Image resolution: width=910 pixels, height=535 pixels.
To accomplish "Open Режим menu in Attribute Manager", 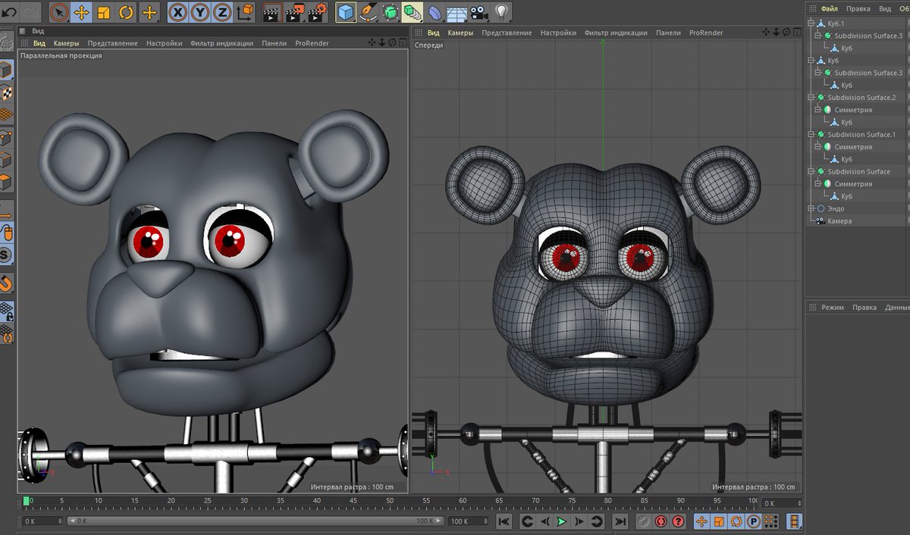I will point(833,308).
